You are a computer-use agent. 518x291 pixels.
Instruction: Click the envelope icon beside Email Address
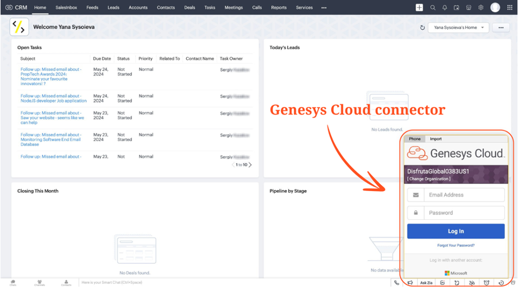tap(415, 195)
